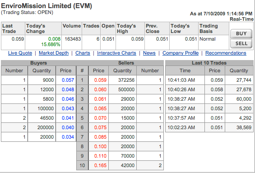The width and height of the screenshot is (255, 173).
Task: Click trade quantity 4,292
Action: [245, 118]
